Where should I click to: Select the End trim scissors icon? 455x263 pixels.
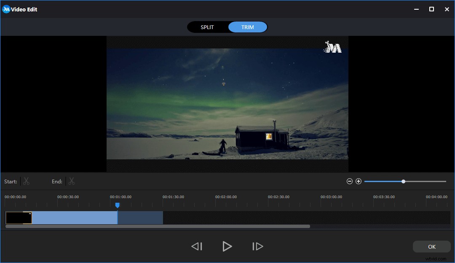coord(71,181)
